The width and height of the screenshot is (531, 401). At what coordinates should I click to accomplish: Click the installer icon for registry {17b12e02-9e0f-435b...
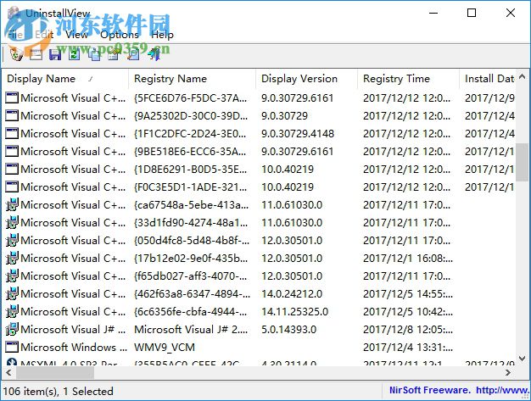(12, 259)
